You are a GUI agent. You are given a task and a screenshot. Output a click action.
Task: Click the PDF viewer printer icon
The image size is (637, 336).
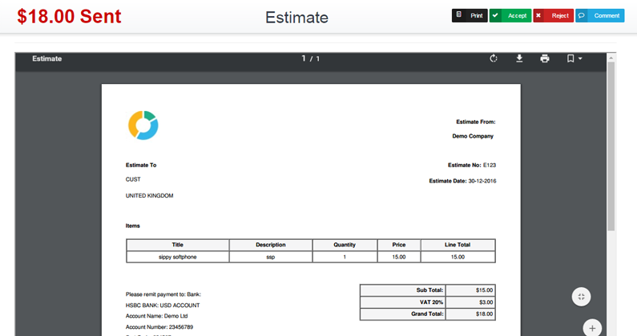pyautogui.click(x=545, y=58)
